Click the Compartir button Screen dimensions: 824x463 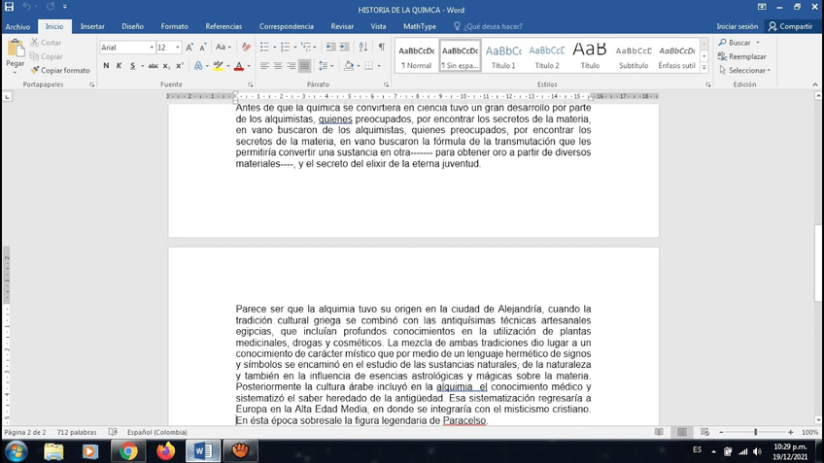tap(790, 26)
